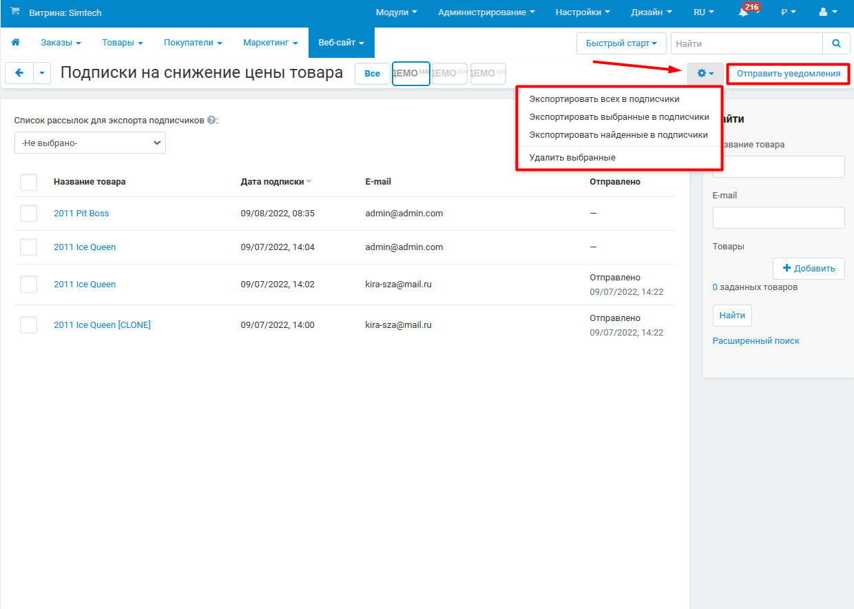Image resolution: width=854 pixels, height=609 pixels.
Task: Open the user account menu
Action: pyautogui.click(x=827, y=12)
